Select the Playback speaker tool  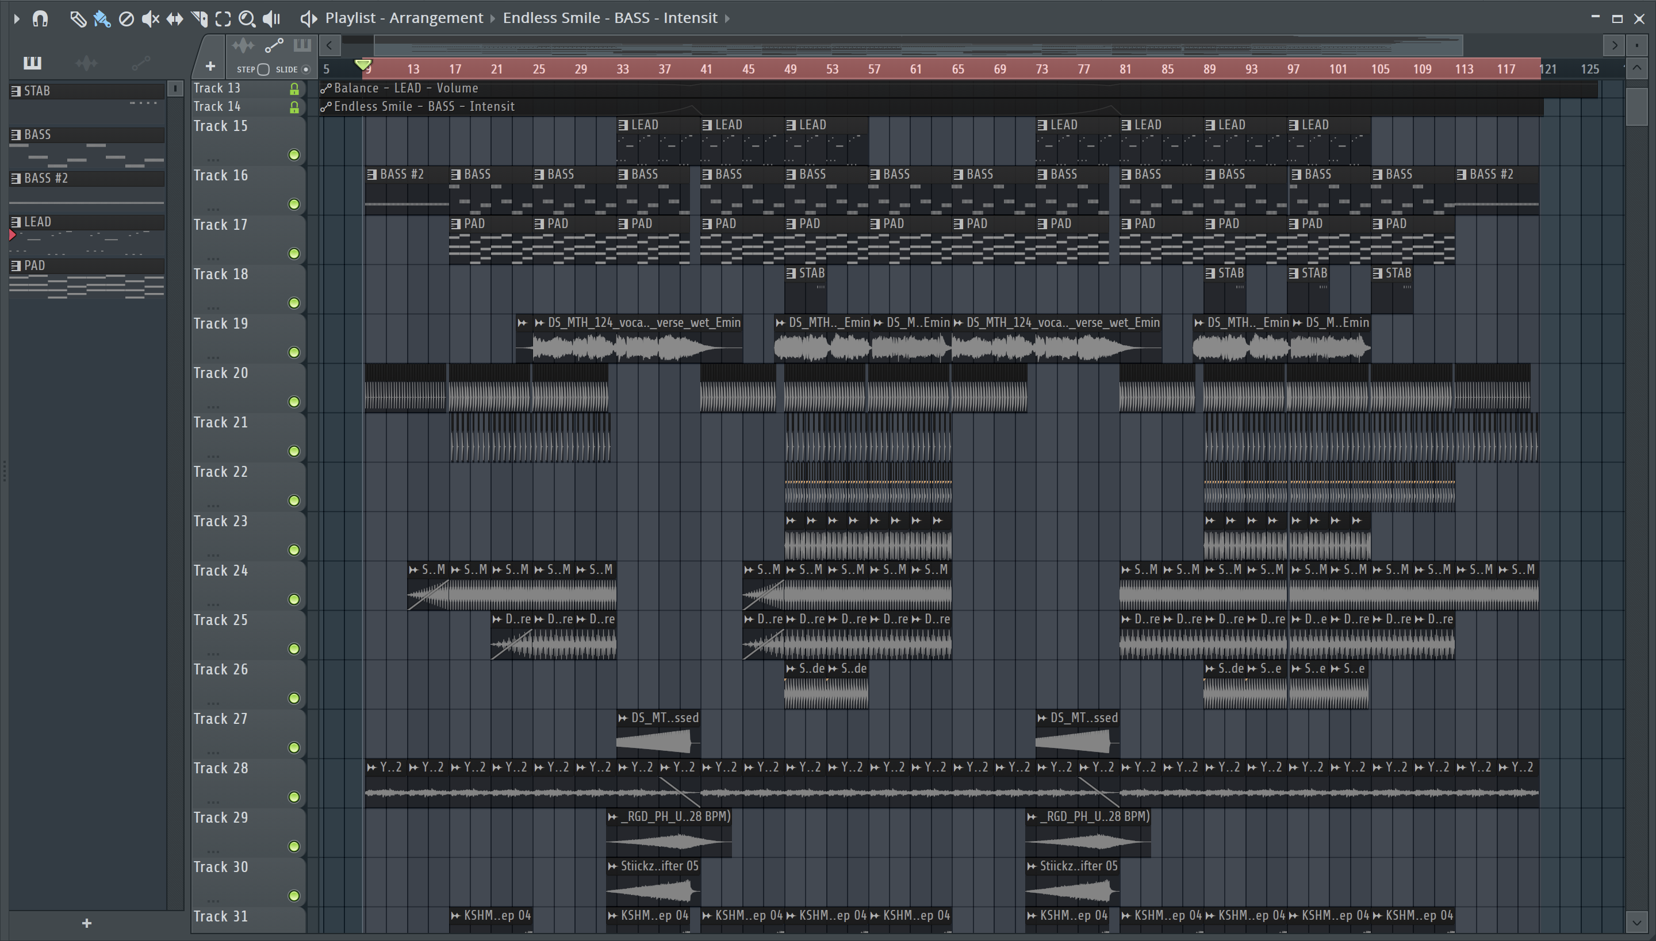[x=271, y=19]
